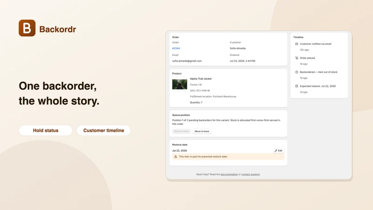
Task: Click the Timeline panel heading
Action: (298, 37)
